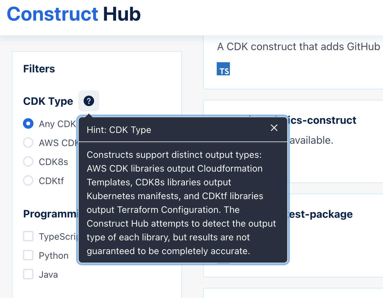Click the Filters panel heading
This screenshot has height=298, width=383.
tap(39, 69)
